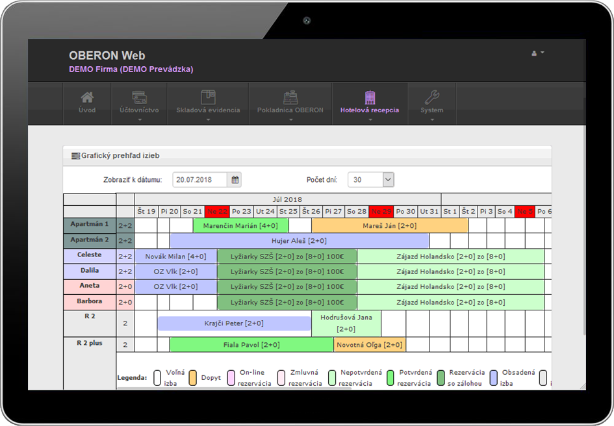
Task: Open the user menu caret
Action: pos(543,52)
